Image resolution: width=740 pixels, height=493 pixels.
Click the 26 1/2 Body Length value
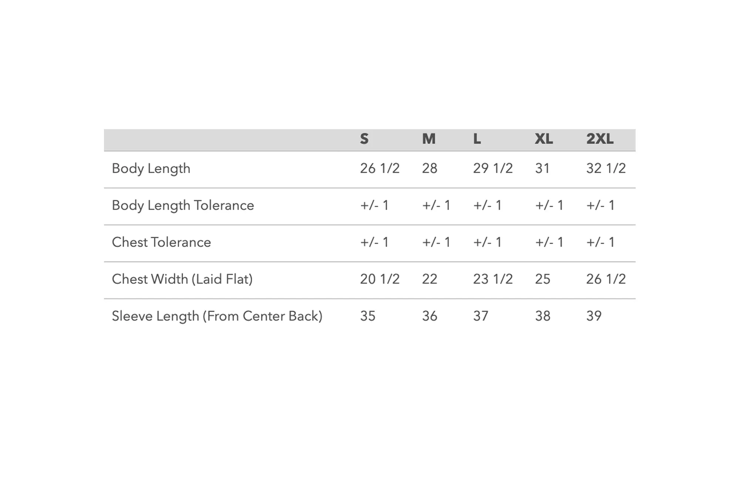380,168
